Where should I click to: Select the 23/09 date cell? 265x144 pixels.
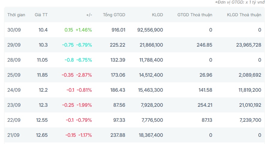(x=14, y=105)
